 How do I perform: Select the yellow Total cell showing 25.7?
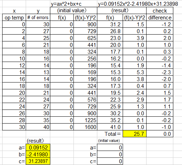(135, 134)
